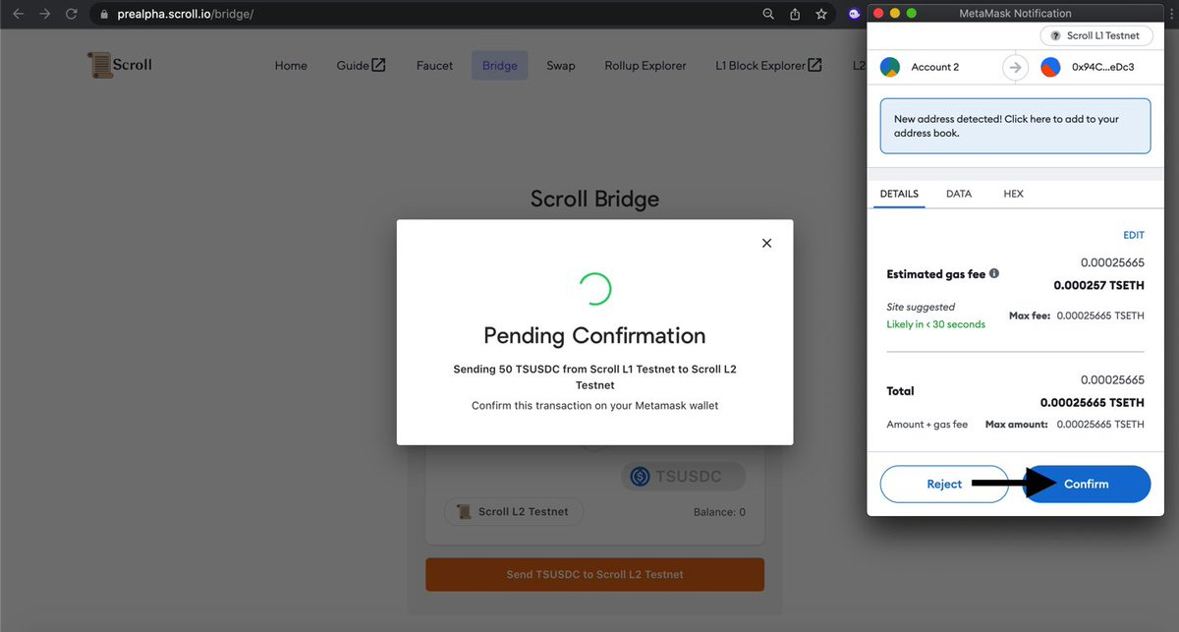The image size is (1179, 632).
Task: Click the Site suggested label
Action: [921, 308]
